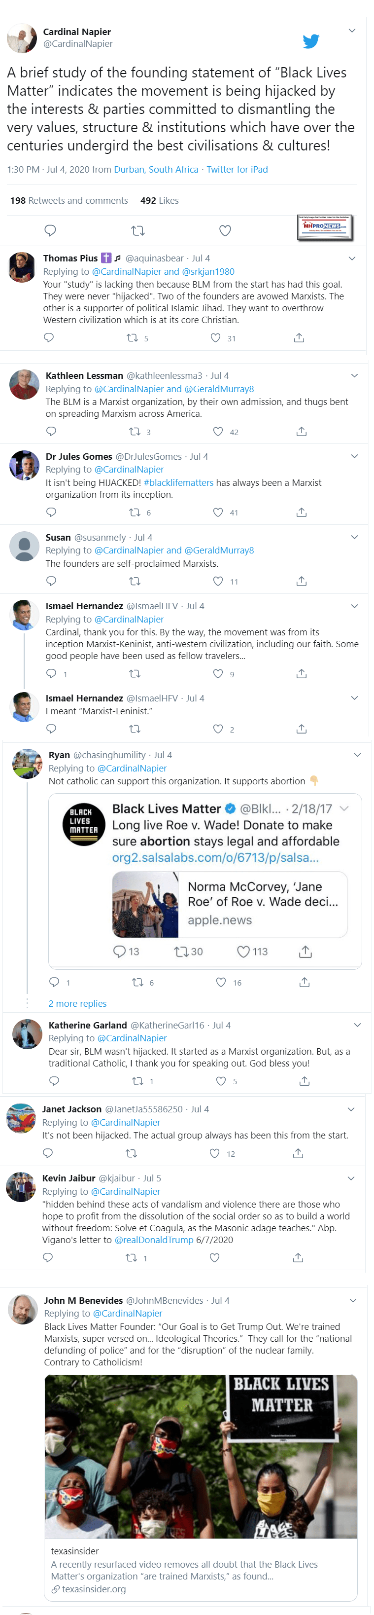Open Durban, South Africa location link
This screenshot has height=1615, width=374.
(156, 169)
